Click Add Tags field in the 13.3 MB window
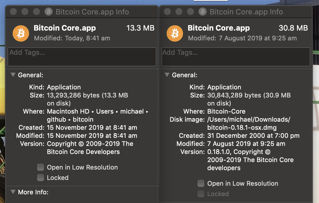 point(82,57)
